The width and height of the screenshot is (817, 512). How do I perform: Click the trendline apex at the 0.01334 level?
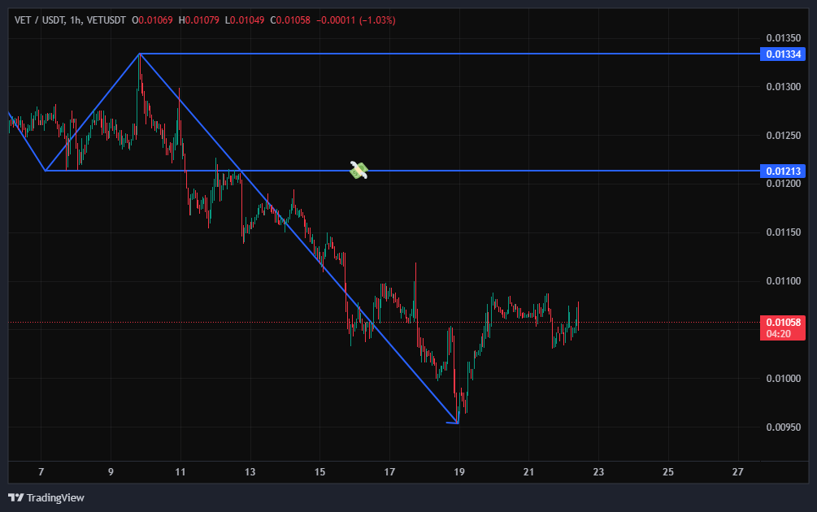pyautogui.click(x=140, y=54)
